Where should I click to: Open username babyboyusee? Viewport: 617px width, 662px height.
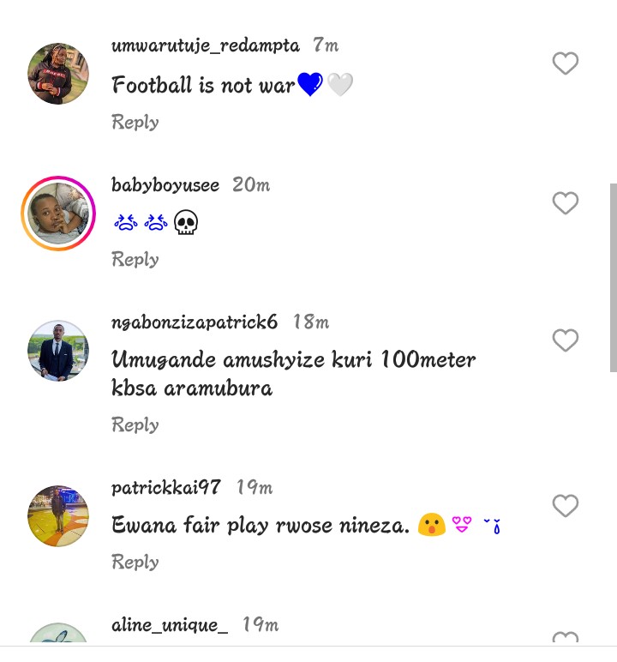pos(165,184)
